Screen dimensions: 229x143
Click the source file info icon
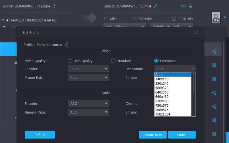click(x=54, y=6)
